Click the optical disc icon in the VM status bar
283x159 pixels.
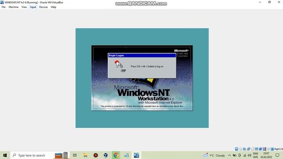pyautogui.click(x=241, y=149)
